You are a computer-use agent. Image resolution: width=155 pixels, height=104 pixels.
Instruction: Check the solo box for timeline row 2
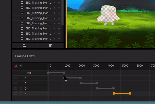point(21,83)
